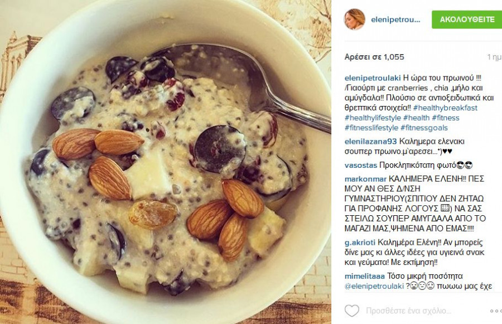Open mimelitaaa commenter profile
502x324 pixels.
click(365, 276)
